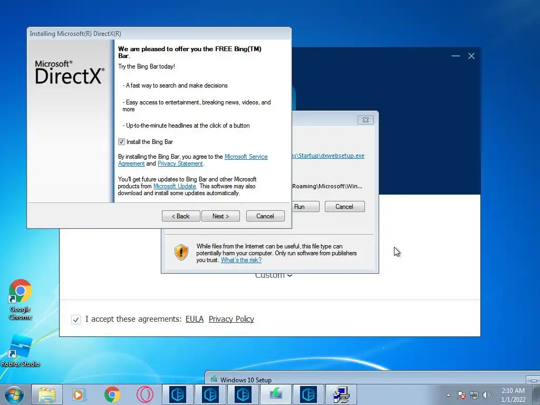Open Windows Explorer from the taskbar
The height and width of the screenshot is (405, 540).
(47, 394)
